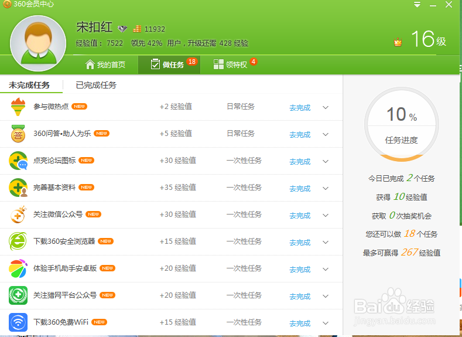462x337 pixels.
Task: Click the 最多可赢得 267 经验值 text
Action: [402, 253]
